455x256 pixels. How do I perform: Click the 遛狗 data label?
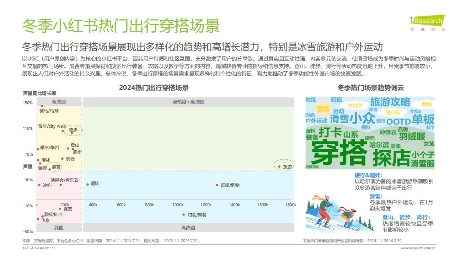(42, 167)
